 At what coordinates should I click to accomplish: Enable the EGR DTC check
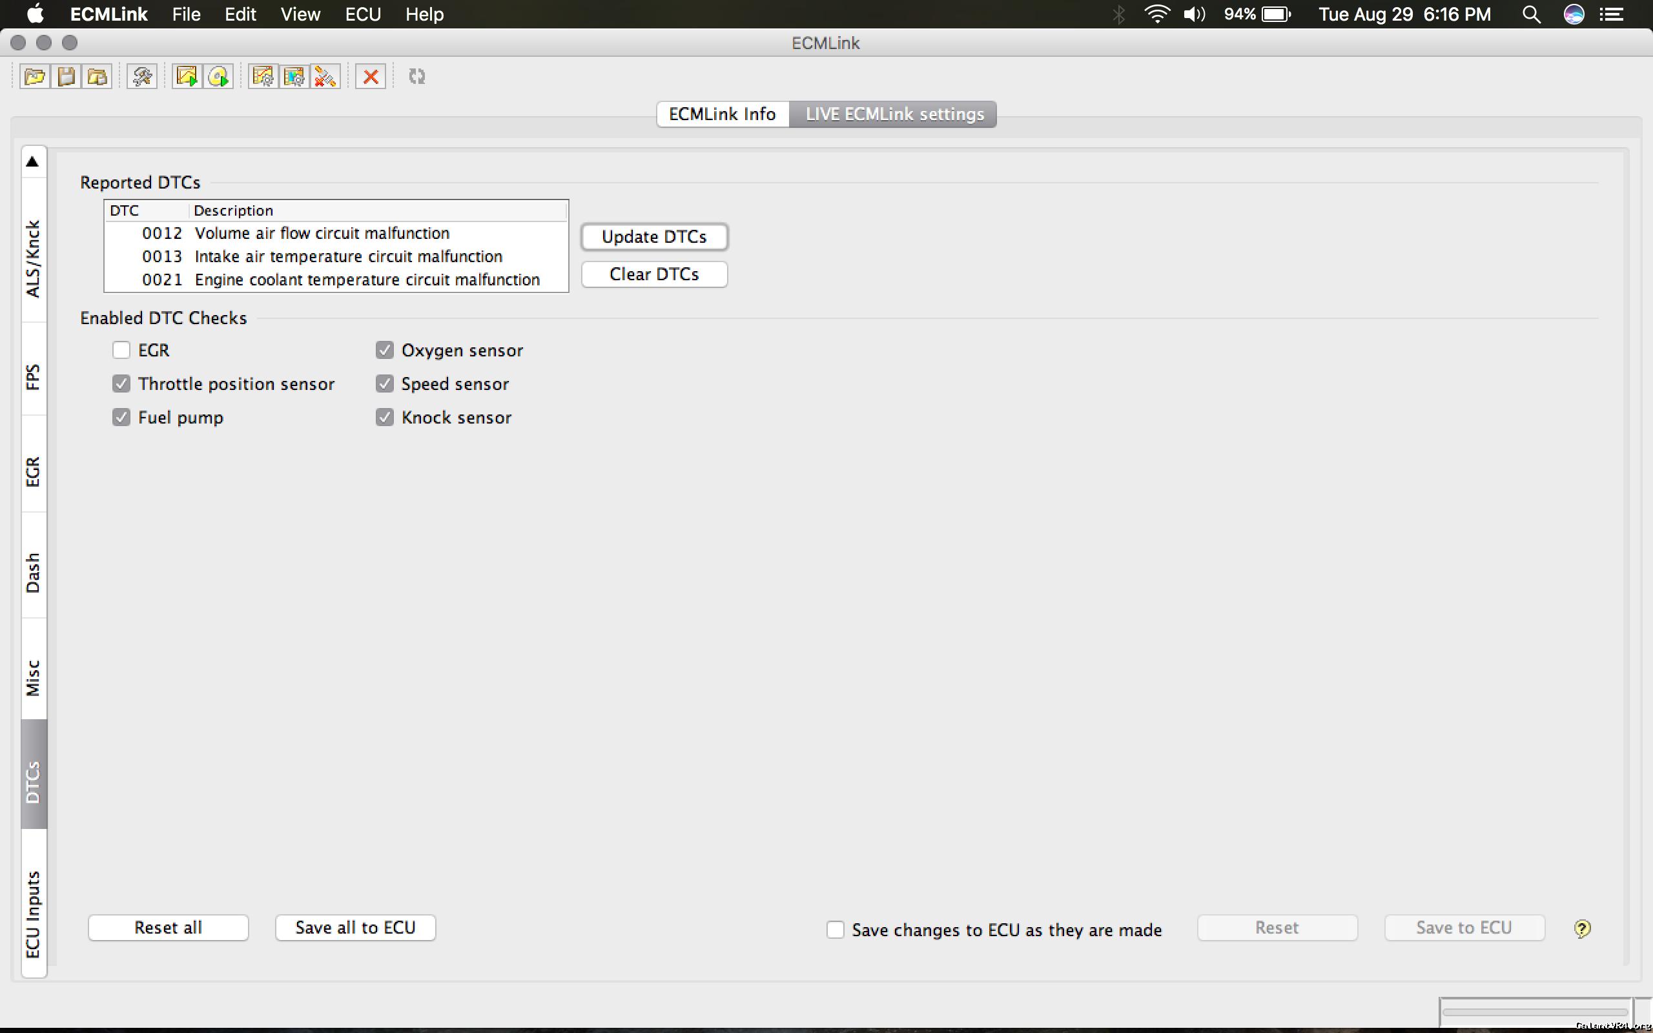121,351
